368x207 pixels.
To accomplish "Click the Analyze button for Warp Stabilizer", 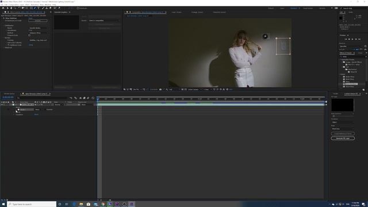I will (38, 21).
